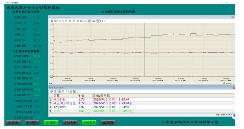Edit 碱度控制周期分钟 value 15.00
Image resolution: width=244 pixels, height=129 pixels.
tap(37, 89)
